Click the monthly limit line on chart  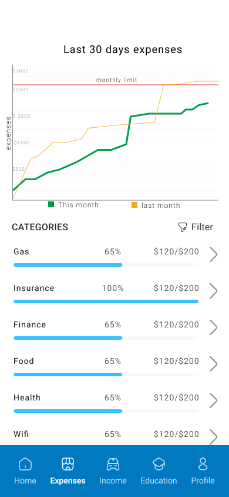pos(116,85)
